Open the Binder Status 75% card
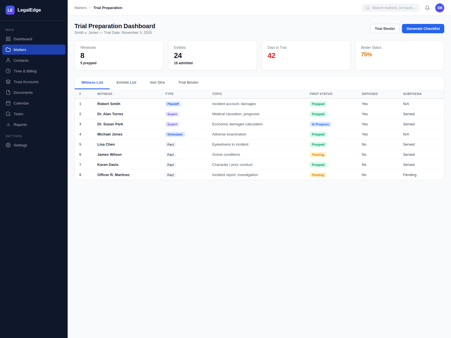Image resolution: width=451 pixels, height=338 pixels. click(400, 55)
